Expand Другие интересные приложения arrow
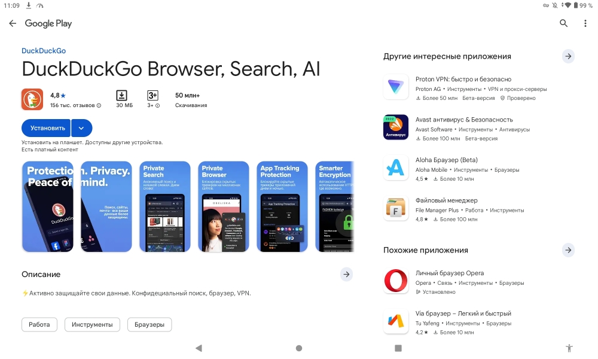The image size is (598, 359). point(568,56)
